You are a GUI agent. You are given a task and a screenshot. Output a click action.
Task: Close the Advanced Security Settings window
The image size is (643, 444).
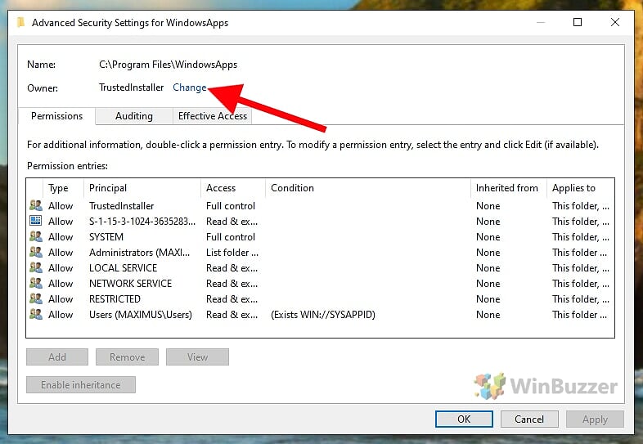click(x=614, y=22)
